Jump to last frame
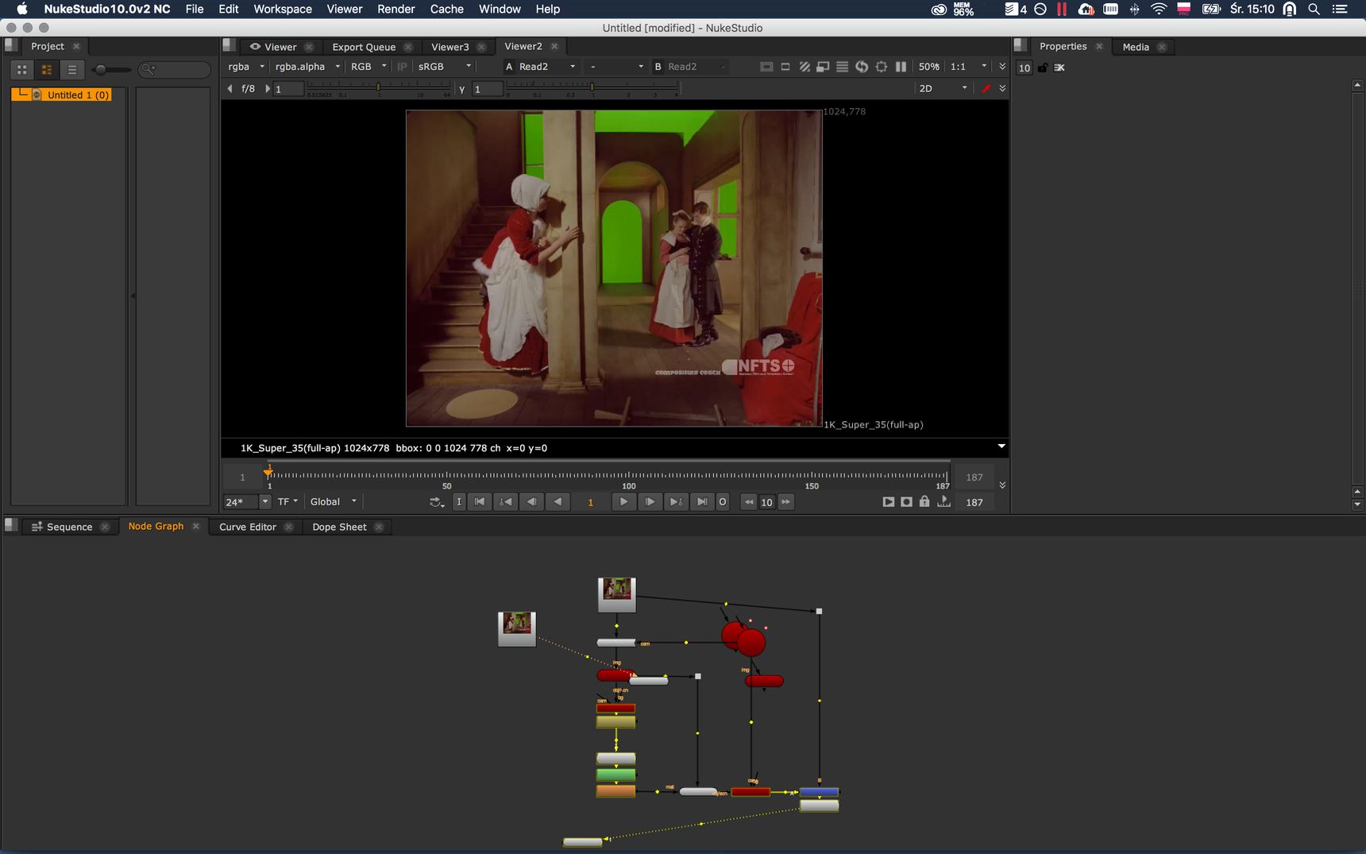1366x854 pixels. (702, 502)
